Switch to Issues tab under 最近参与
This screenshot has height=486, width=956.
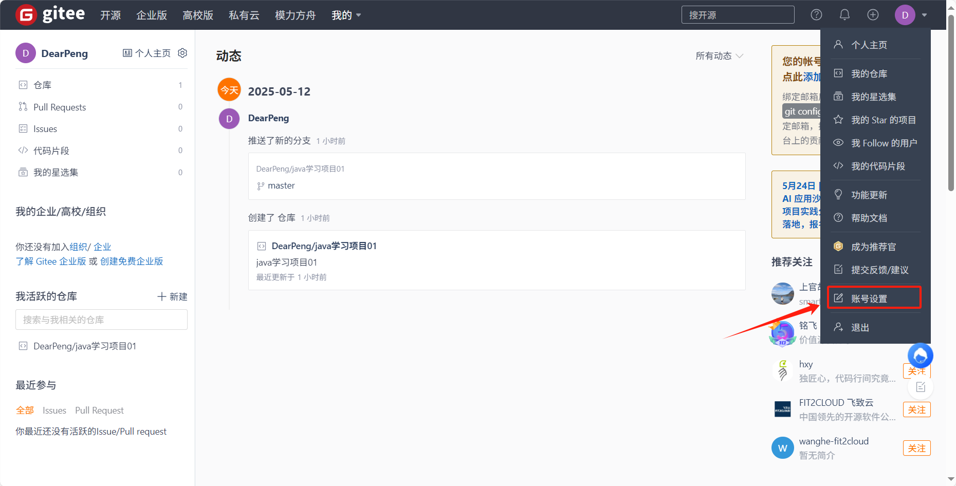54,410
